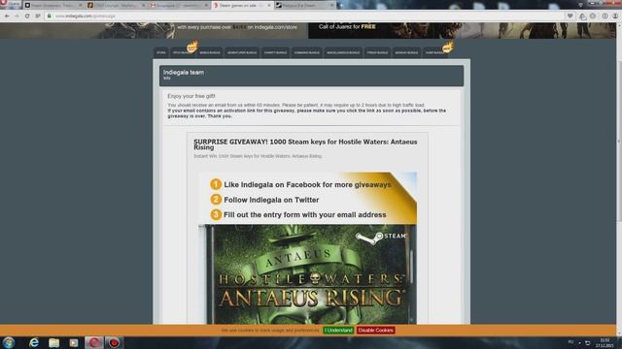Select the 'Steam games on sale' browser tab
The width and height of the screenshot is (622, 349).
(x=242, y=5)
